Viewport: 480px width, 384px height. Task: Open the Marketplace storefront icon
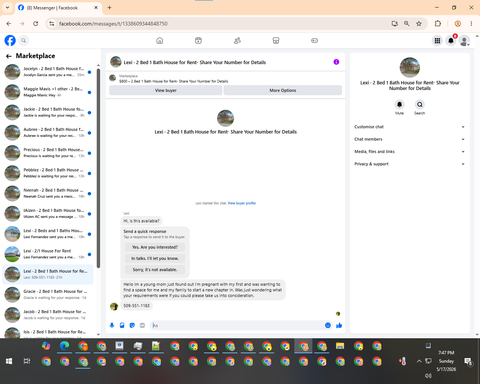(276, 40)
